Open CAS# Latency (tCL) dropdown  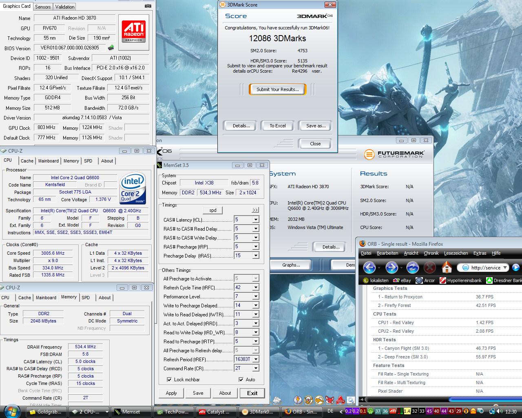[256, 220]
